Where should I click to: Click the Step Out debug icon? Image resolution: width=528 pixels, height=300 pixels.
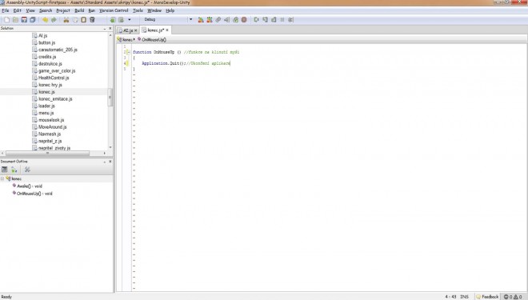(274, 20)
